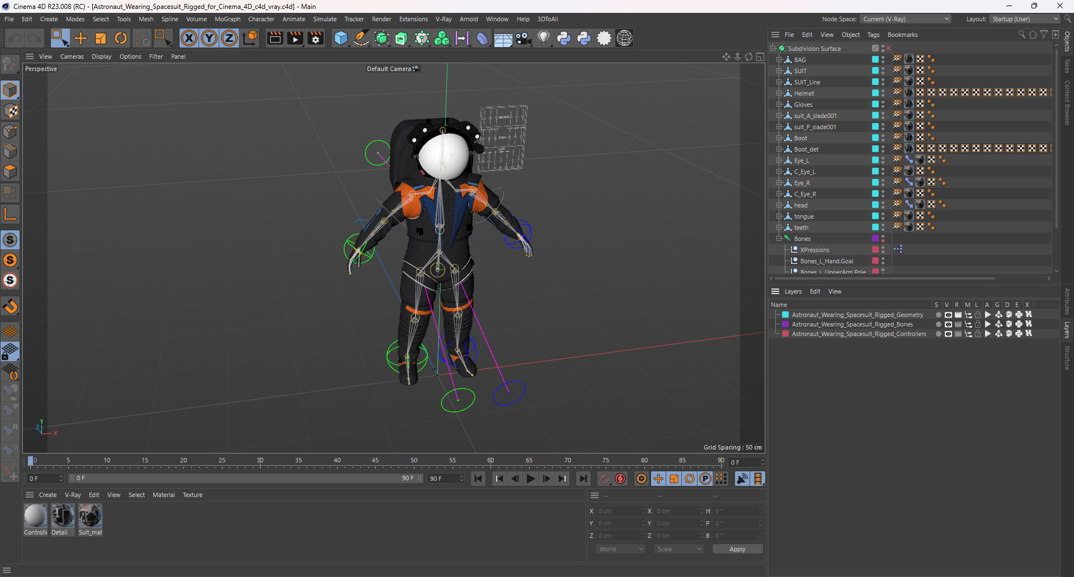Toggle X axis lock

point(189,38)
